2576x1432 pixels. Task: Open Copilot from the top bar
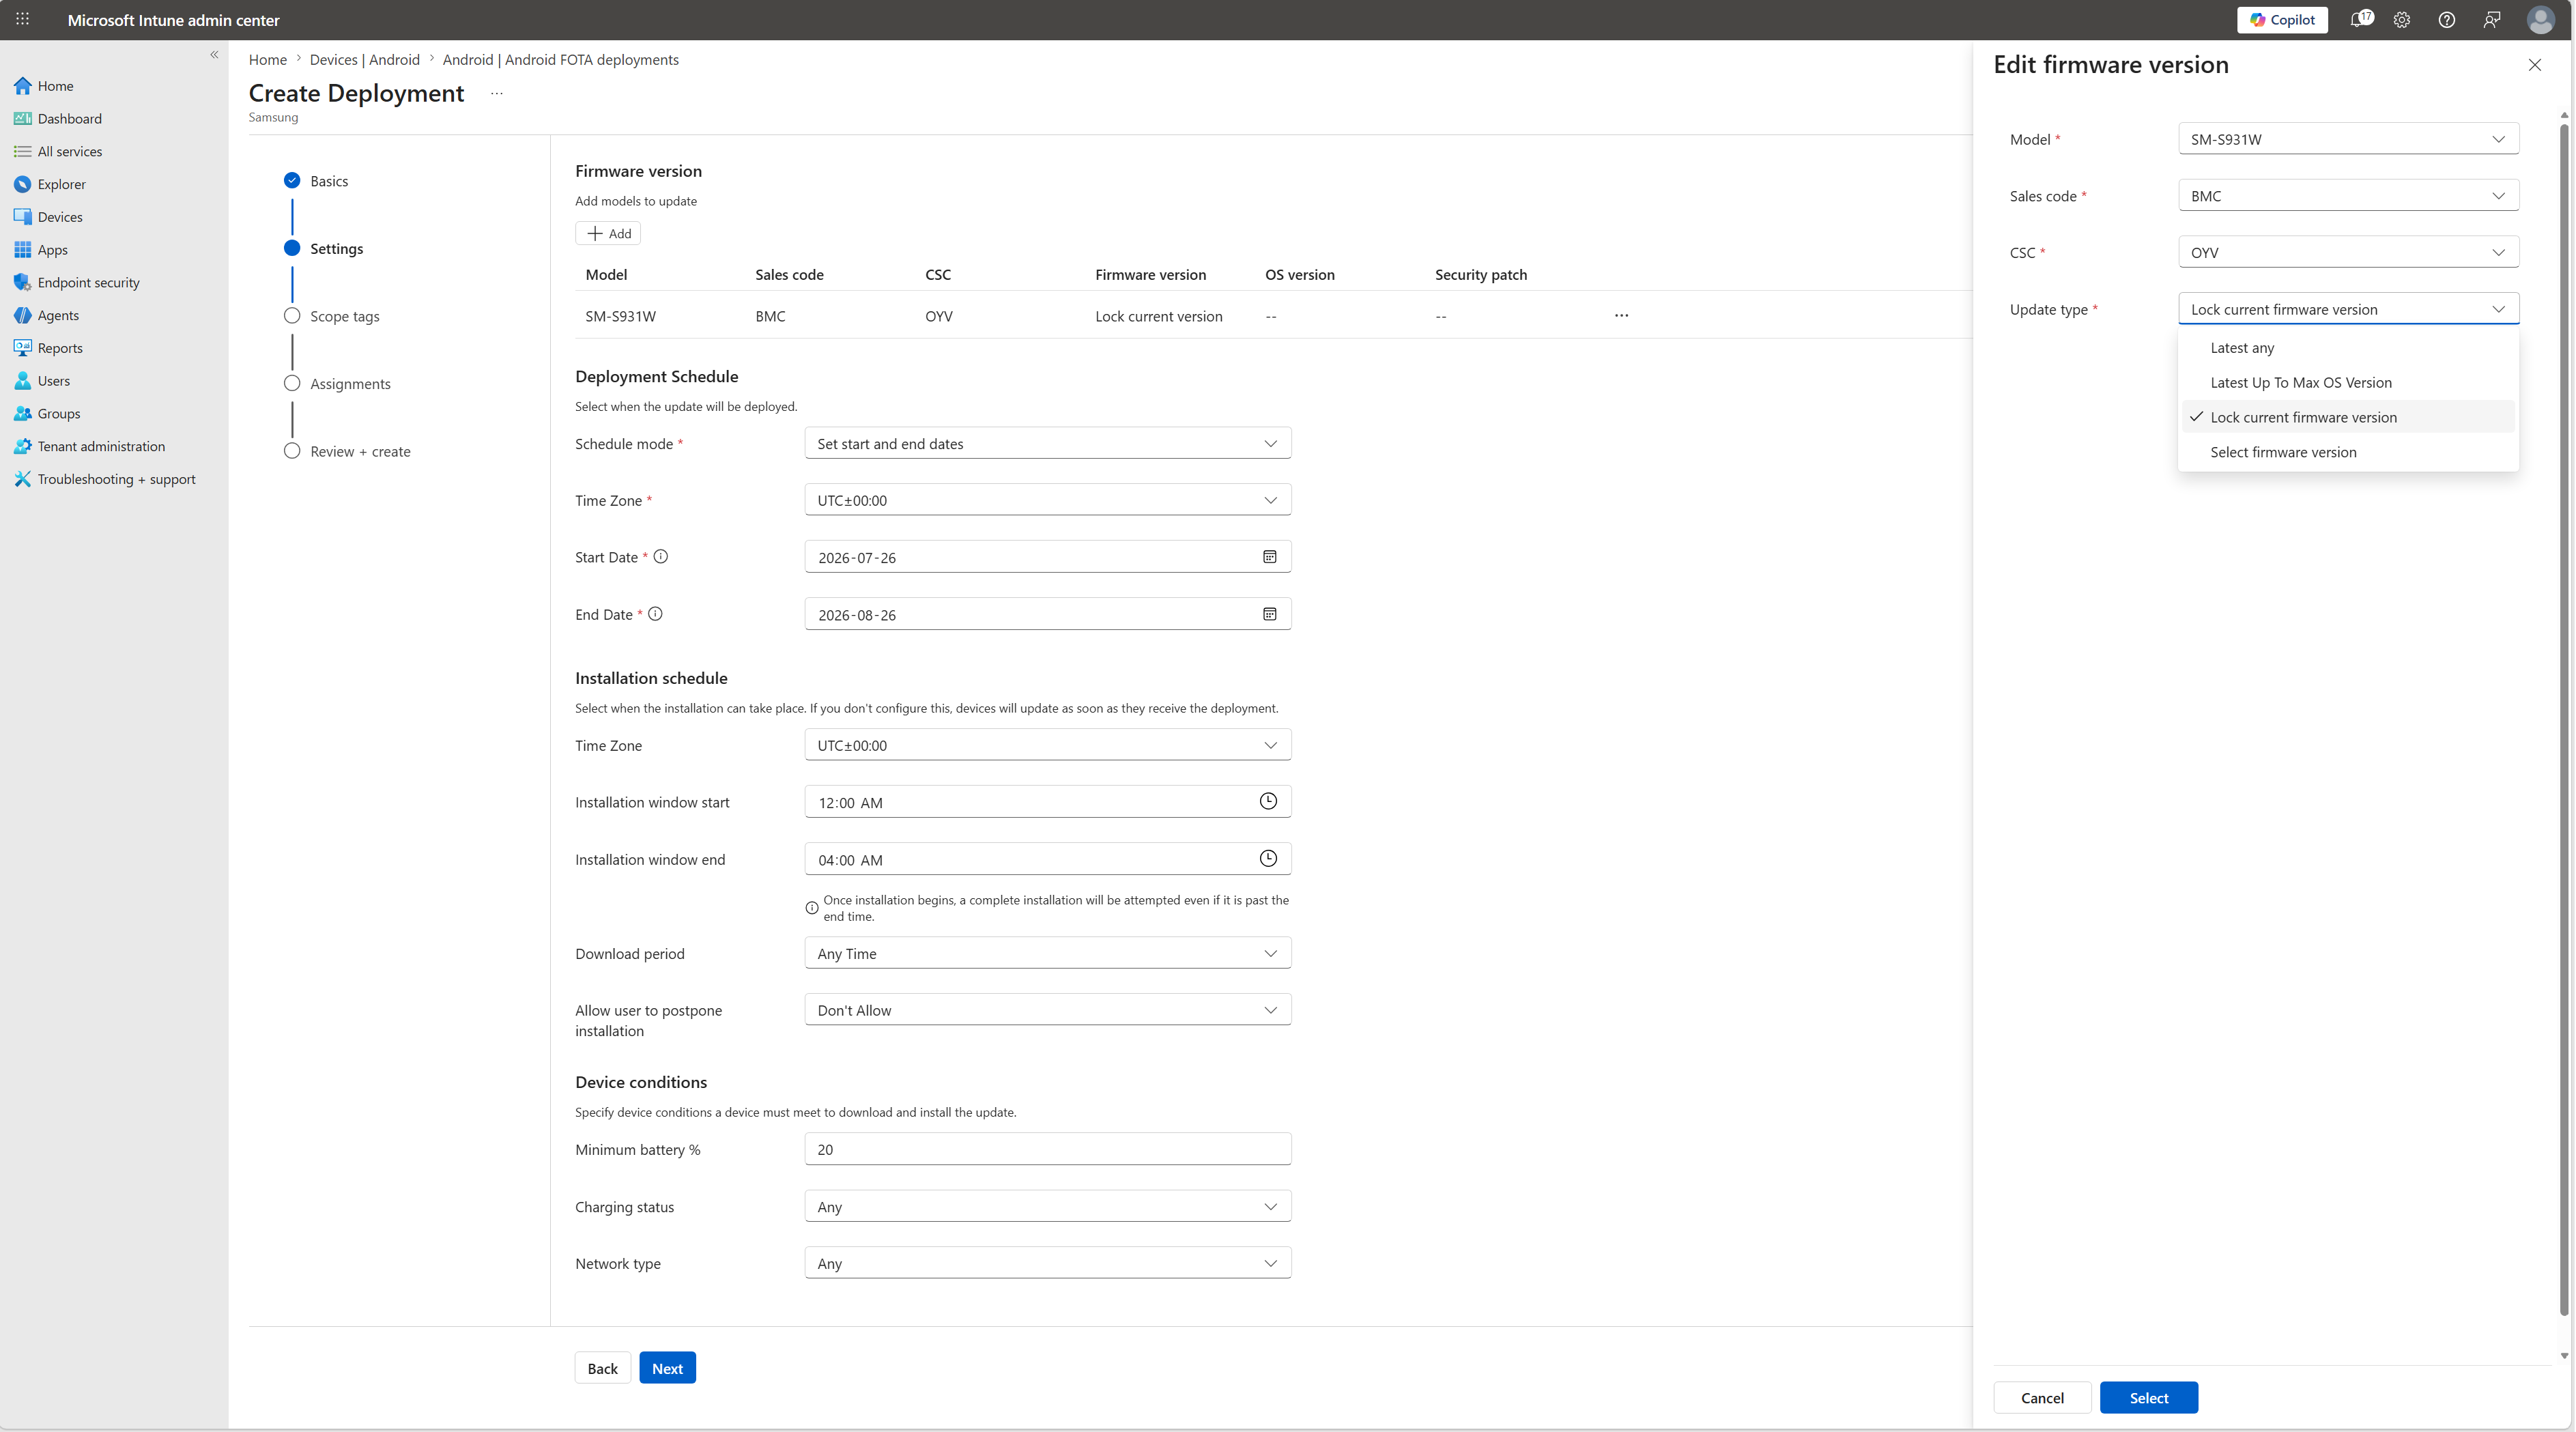point(2282,19)
